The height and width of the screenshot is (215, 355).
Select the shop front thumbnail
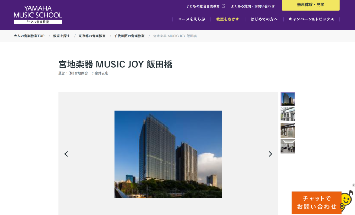coord(288,130)
